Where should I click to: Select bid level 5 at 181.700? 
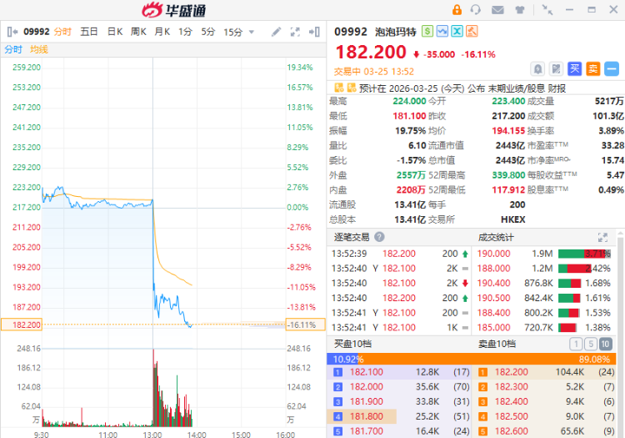(x=398, y=431)
